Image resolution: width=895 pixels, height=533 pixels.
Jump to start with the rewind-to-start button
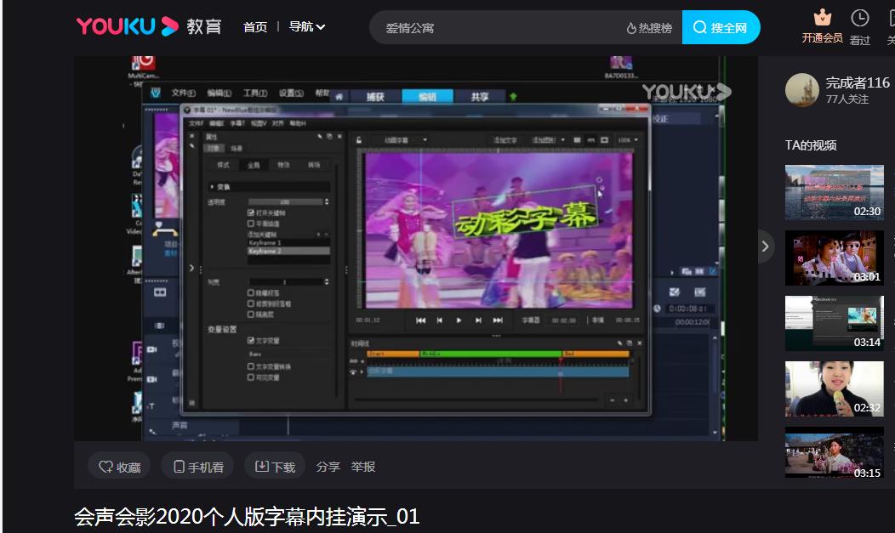click(x=420, y=320)
